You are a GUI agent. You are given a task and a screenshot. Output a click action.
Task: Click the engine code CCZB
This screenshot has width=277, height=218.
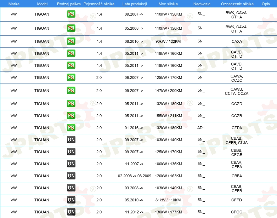[237, 116]
